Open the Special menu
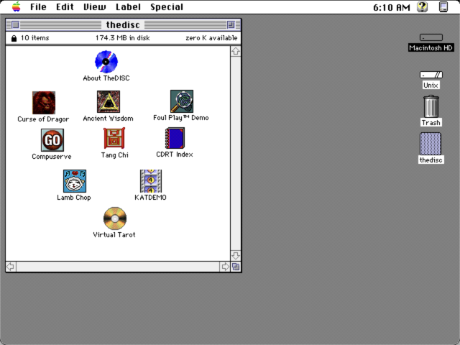Screen dimensions: 460x345 coord(167,6)
